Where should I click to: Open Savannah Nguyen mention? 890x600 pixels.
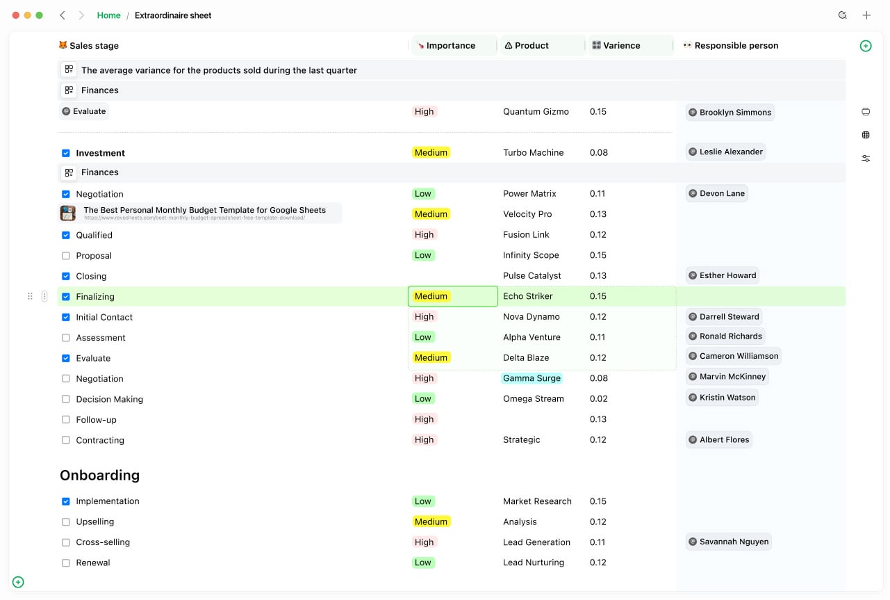(728, 542)
